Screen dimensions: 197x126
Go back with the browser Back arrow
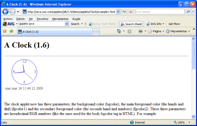coord(5,12)
